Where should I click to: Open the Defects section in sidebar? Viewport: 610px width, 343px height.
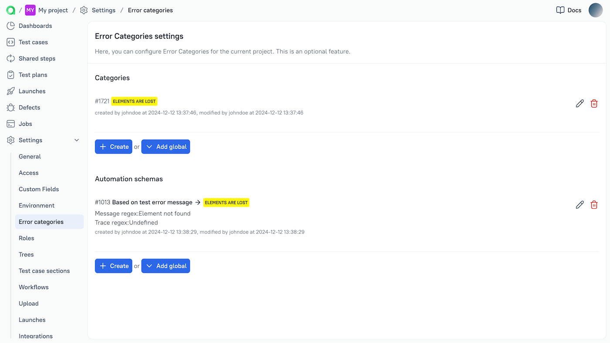pyautogui.click(x=29, y=107)
